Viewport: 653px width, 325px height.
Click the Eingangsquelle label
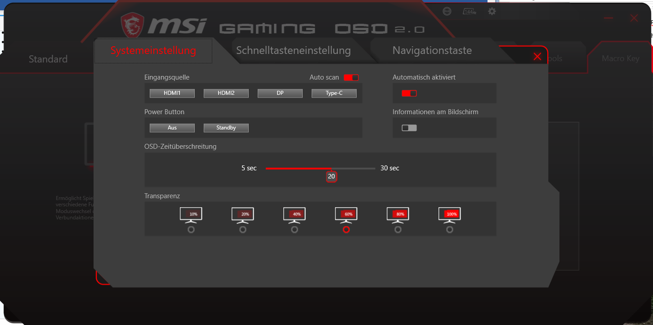pos(167,77)
